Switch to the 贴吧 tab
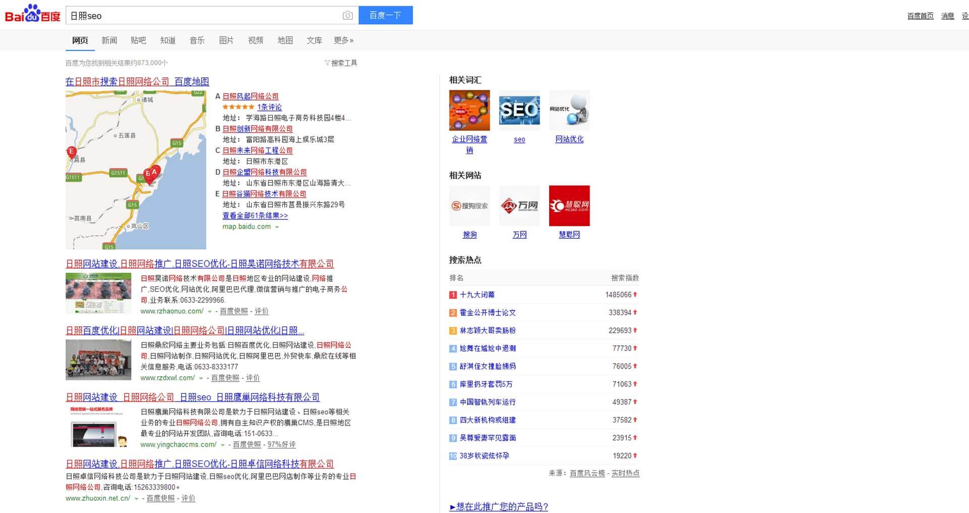The width and height of the screenshot is (969, 513). (x=138, y=40)
